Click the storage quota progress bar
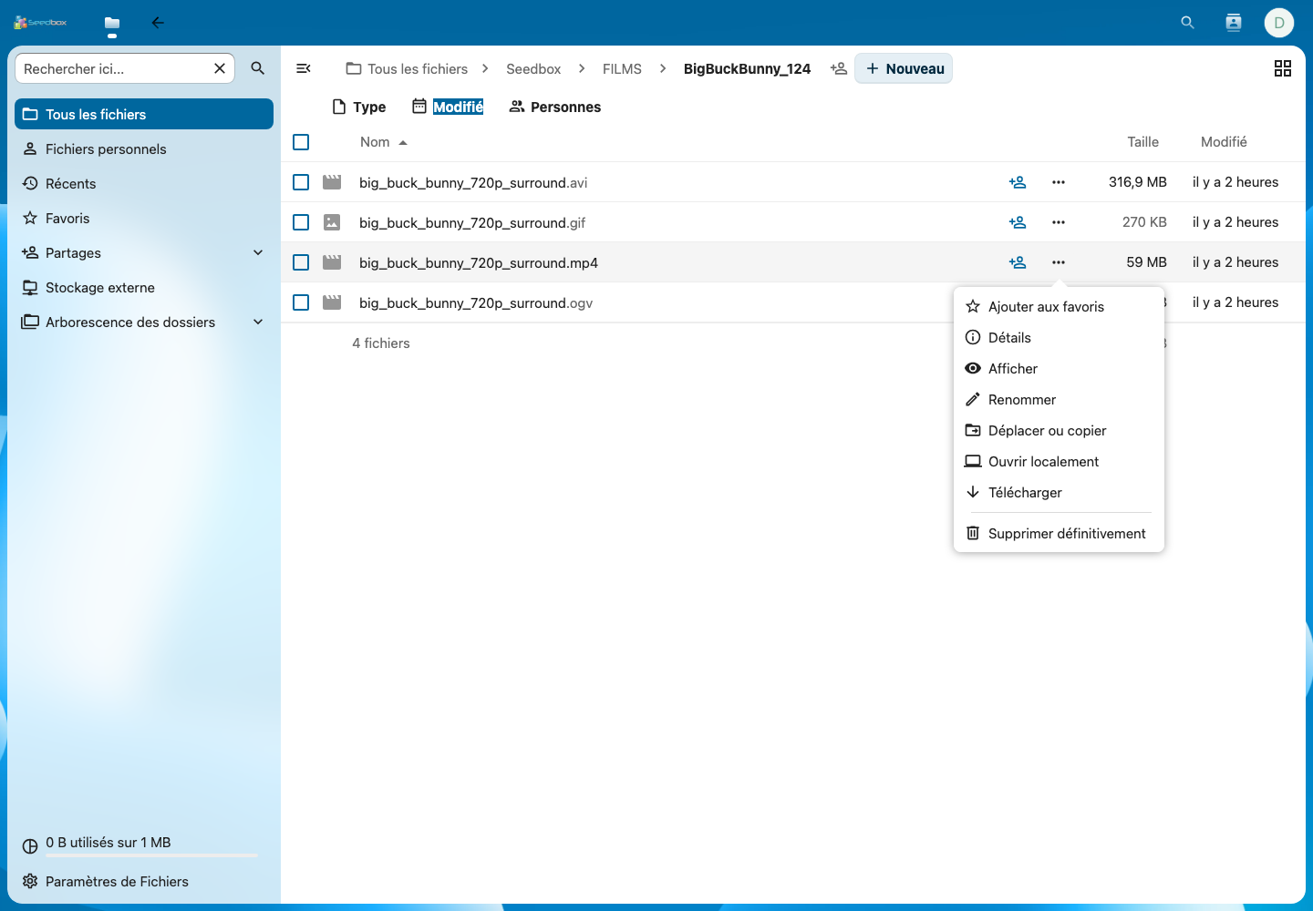Viewport: 1313px width, 911px height. (x=151, y=855)
